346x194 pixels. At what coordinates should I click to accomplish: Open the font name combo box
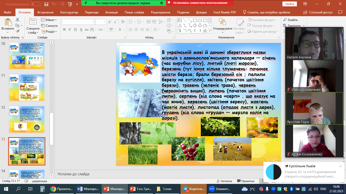[78, 22]
